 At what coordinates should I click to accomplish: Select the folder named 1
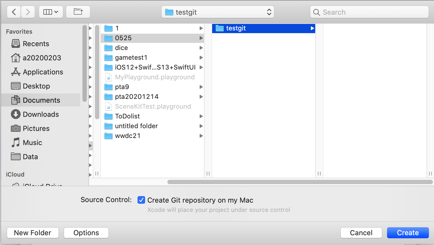pyautogui.click(x=152, y=28)
